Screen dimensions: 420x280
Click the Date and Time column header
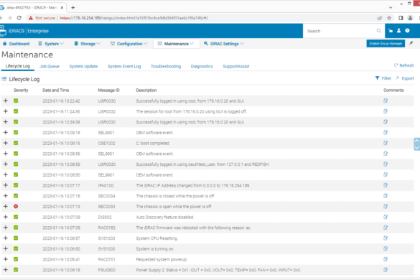pos(56,90)
